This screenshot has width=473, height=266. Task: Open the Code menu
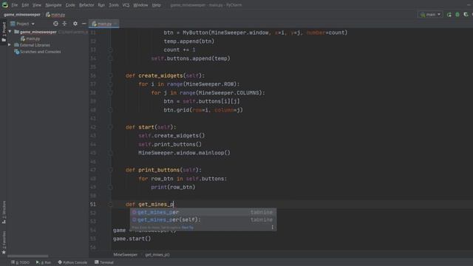(70, 5)
